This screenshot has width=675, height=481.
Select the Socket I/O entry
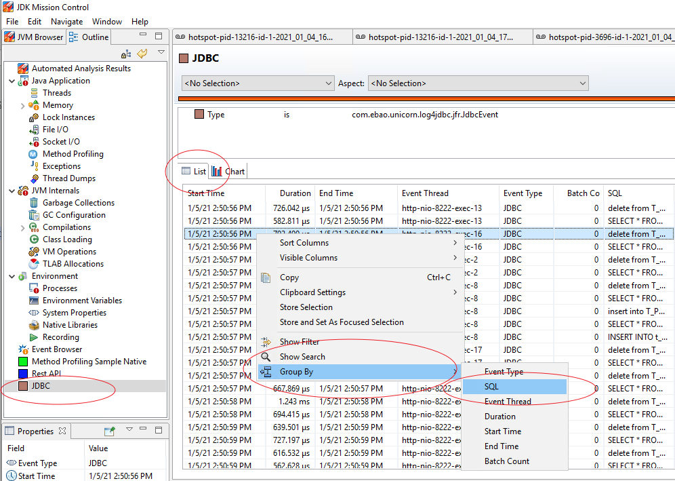pos(60,142)
